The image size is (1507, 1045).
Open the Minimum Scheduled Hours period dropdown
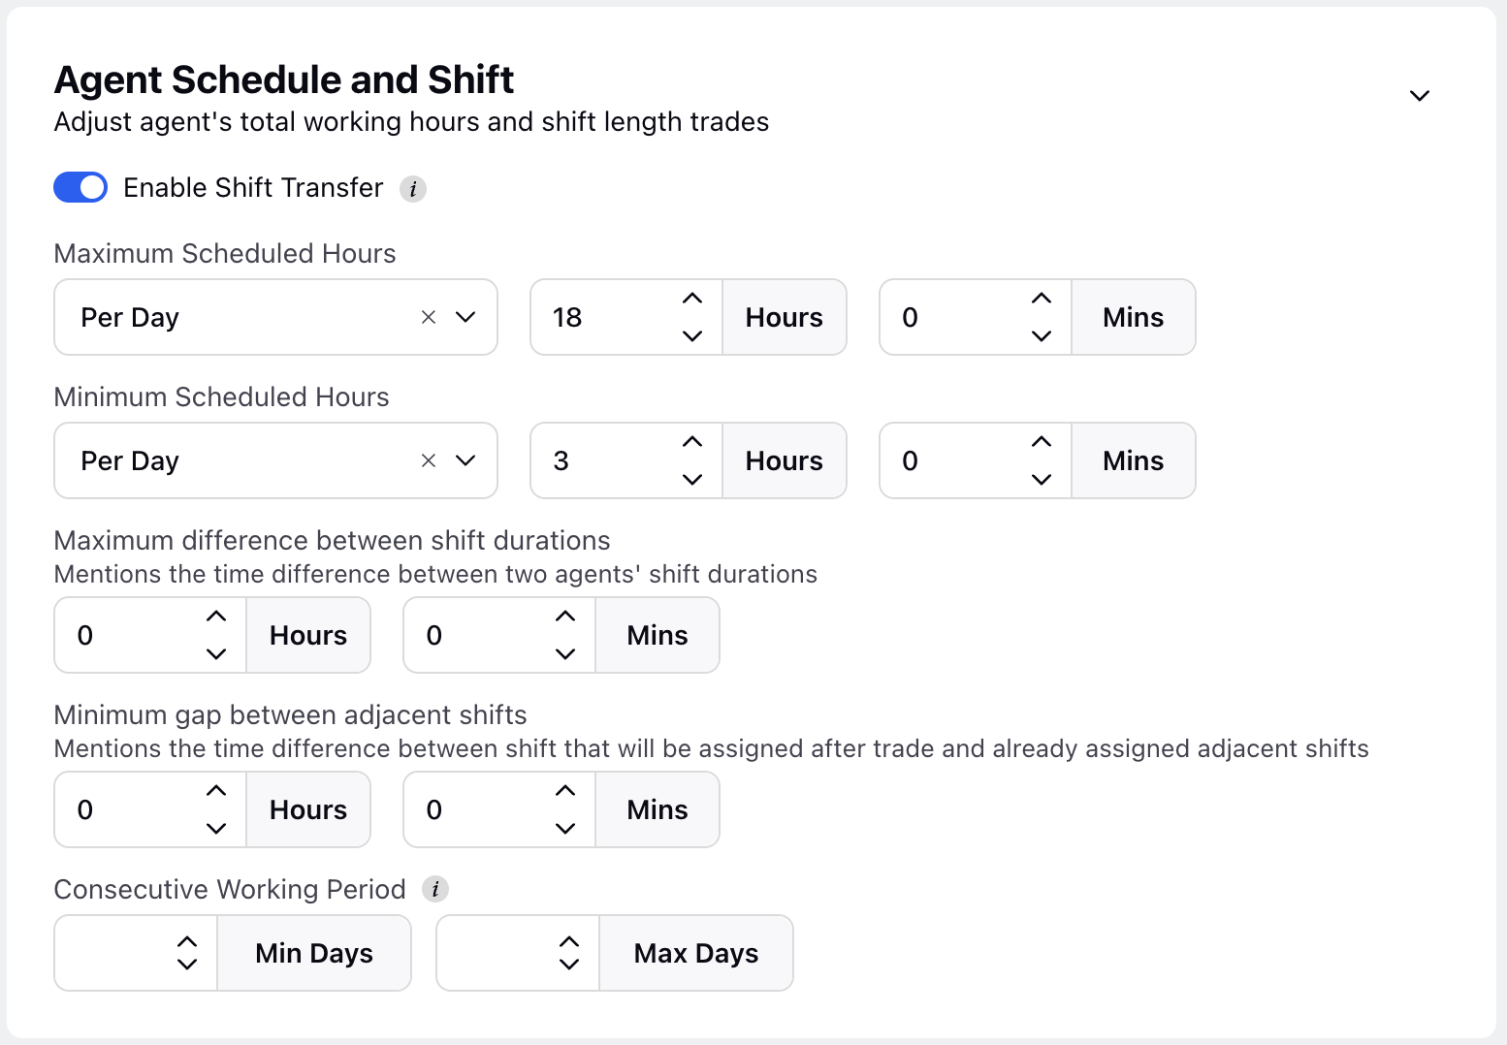pos(465,460)
